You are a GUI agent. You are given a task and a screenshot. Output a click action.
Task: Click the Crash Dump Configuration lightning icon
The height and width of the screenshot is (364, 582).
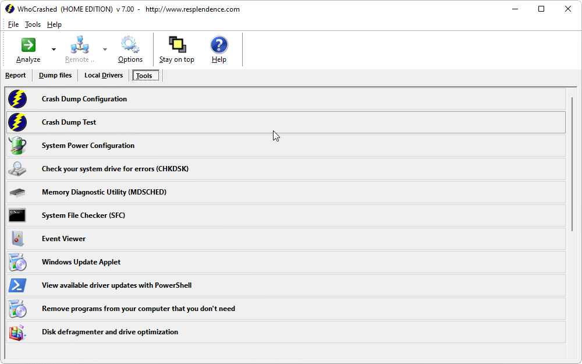click(x=17, y=99)
